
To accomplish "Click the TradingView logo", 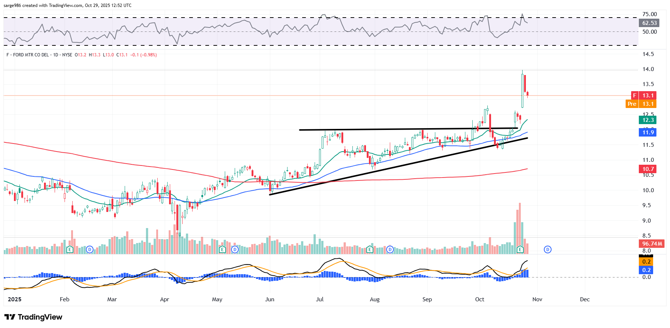I will pyautogui.click(x=33, y=317).
